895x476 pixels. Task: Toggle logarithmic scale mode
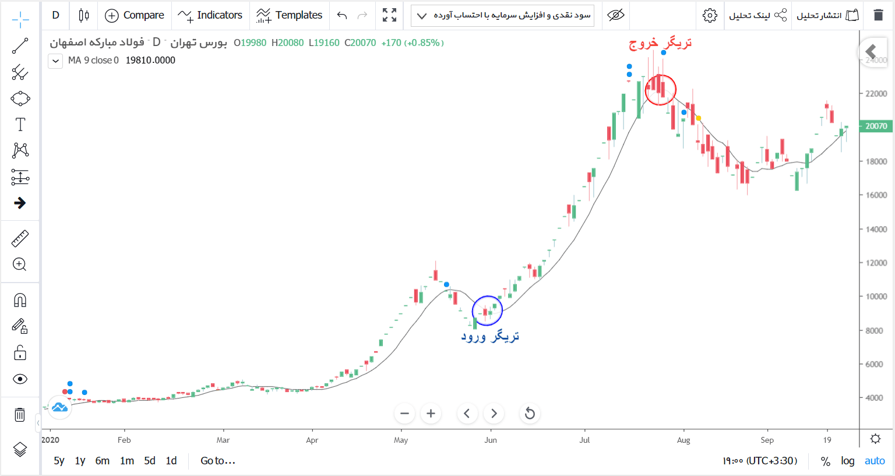[848, 461]
